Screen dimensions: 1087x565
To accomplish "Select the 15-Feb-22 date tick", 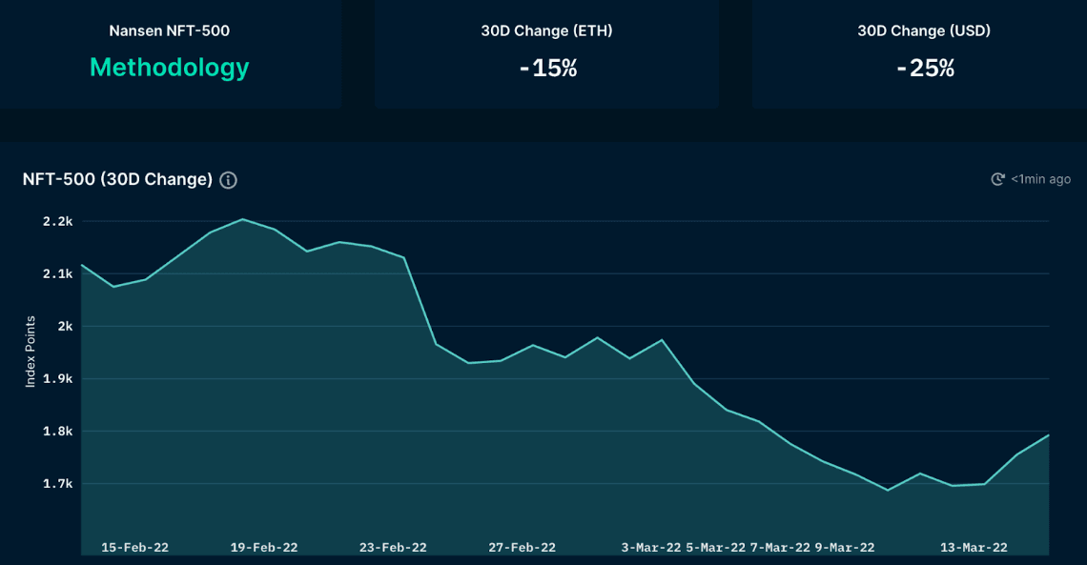I will (x=134, y=547).
